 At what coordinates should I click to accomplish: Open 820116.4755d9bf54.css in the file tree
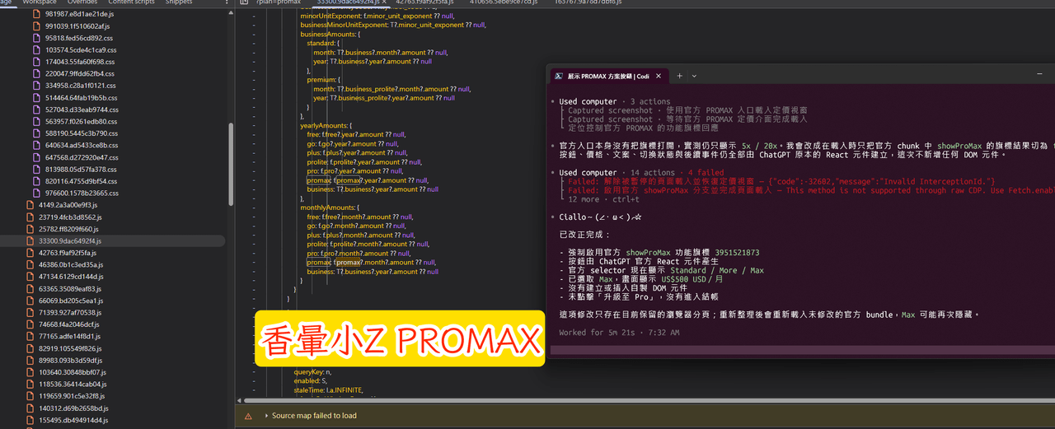point(81,181)
